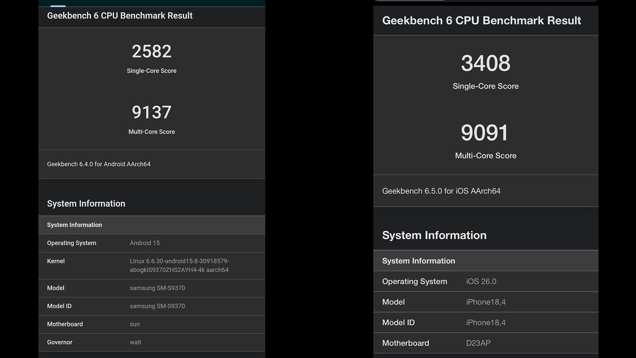Click the 'Model ID' label in iOS panel
The image size is (636, 358).
coord(398,323)
